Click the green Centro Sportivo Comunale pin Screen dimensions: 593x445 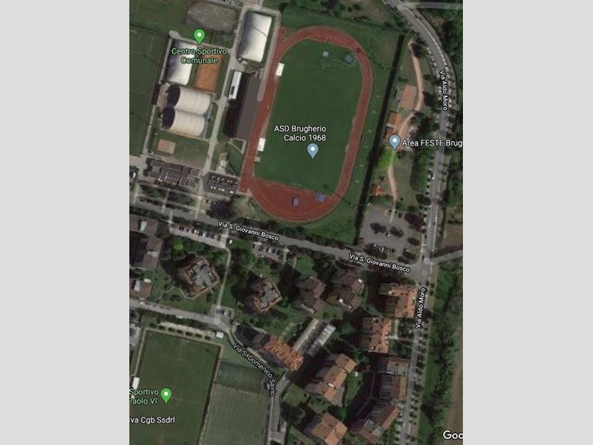click(199, 37)
